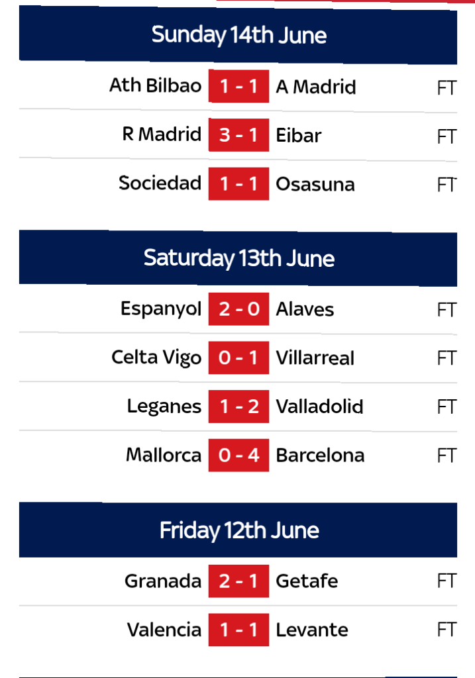The image size is (475, 678).
Task: Open the Leganes 1 - 2 Valladolid score
Action: coord(238,407)
